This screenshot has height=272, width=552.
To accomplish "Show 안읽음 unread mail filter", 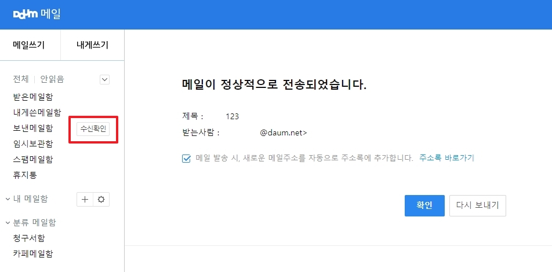I will point(52,79).
